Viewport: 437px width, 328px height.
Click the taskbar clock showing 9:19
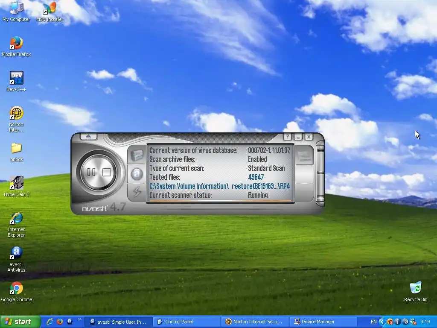point(425,322)
